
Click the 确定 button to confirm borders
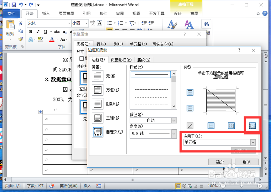(x=220, y=162)
